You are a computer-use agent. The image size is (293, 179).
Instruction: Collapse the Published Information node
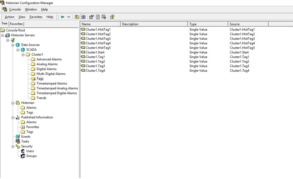(x=13, y=118)
